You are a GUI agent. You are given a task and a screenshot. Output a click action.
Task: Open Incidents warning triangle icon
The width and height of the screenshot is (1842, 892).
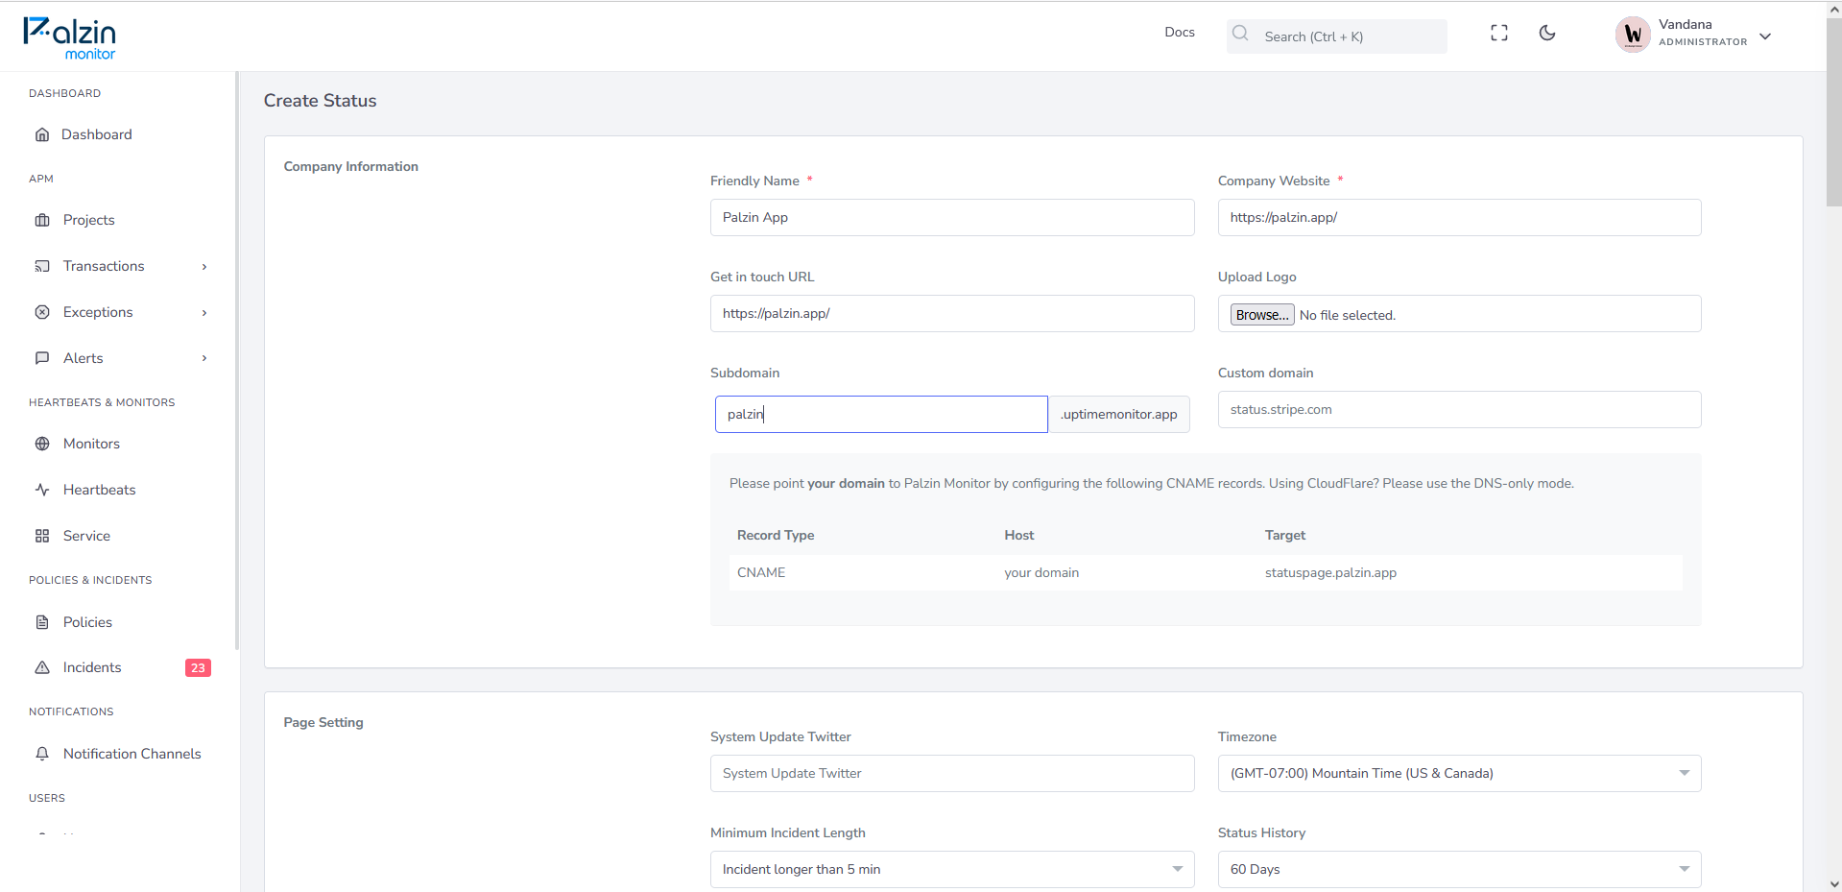[42, 667]
